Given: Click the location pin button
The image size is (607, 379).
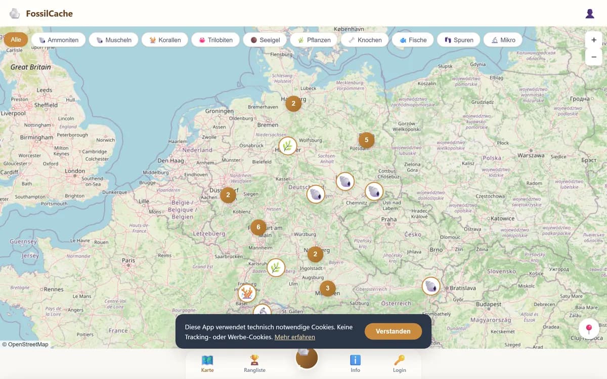Looking at the screenshot, I should point(589,329).
